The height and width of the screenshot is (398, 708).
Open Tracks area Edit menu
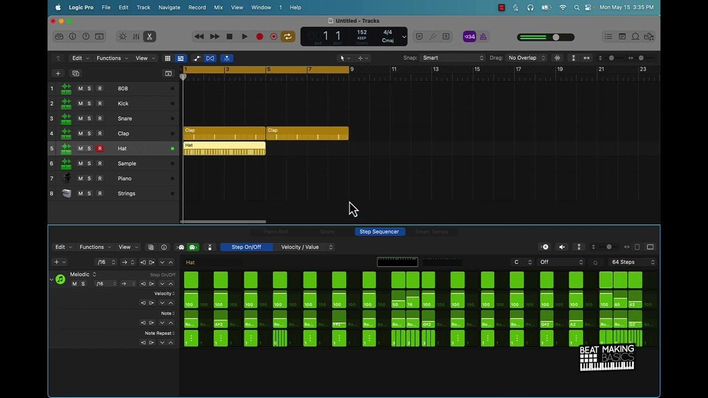point(79,58)
